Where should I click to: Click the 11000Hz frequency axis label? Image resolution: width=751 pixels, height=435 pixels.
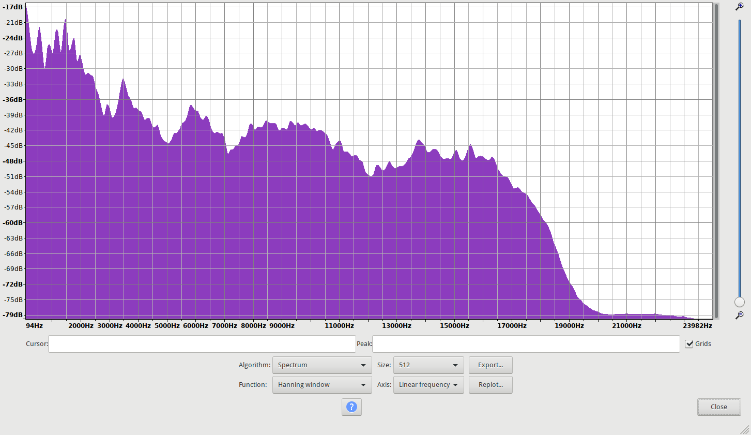coord(339,326)
